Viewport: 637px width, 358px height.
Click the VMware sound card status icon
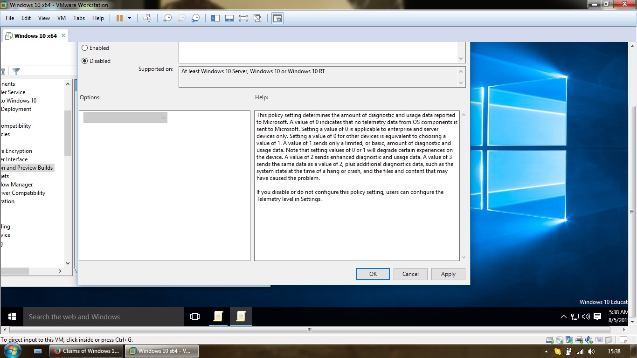(589, 339)
